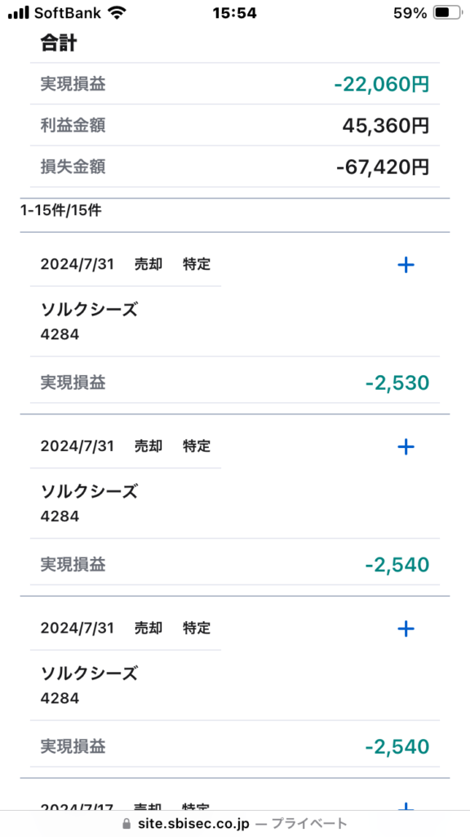Image resolution: width=470 pixels, height=837 pixels.
Task: Tap the cellular signal bars icon
Action: point(18,13)
